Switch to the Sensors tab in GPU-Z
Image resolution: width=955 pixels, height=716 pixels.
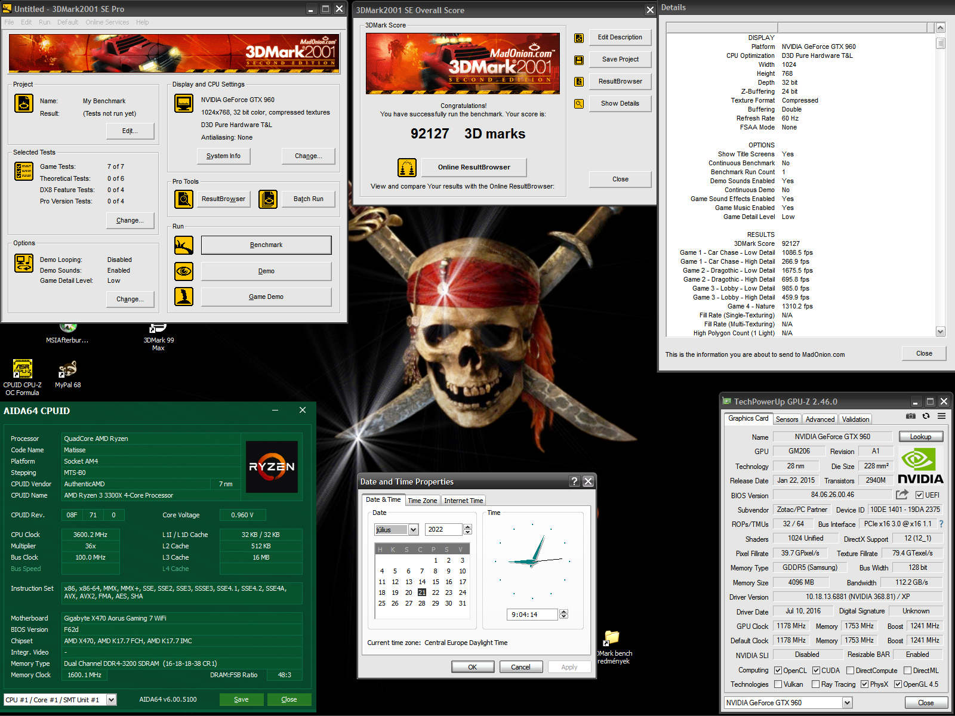787,419
